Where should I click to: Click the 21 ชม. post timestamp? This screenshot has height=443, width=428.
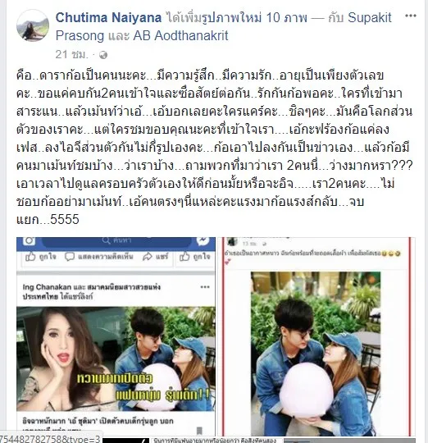[x=71, y=54]
